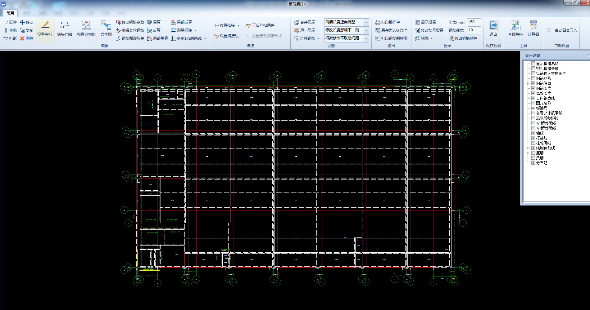
Task: Enable 绑扎搭接长度 checkbox
Action: (x=533, y=69)
